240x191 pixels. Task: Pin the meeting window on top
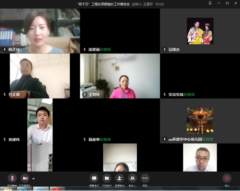tap(210, 3)
